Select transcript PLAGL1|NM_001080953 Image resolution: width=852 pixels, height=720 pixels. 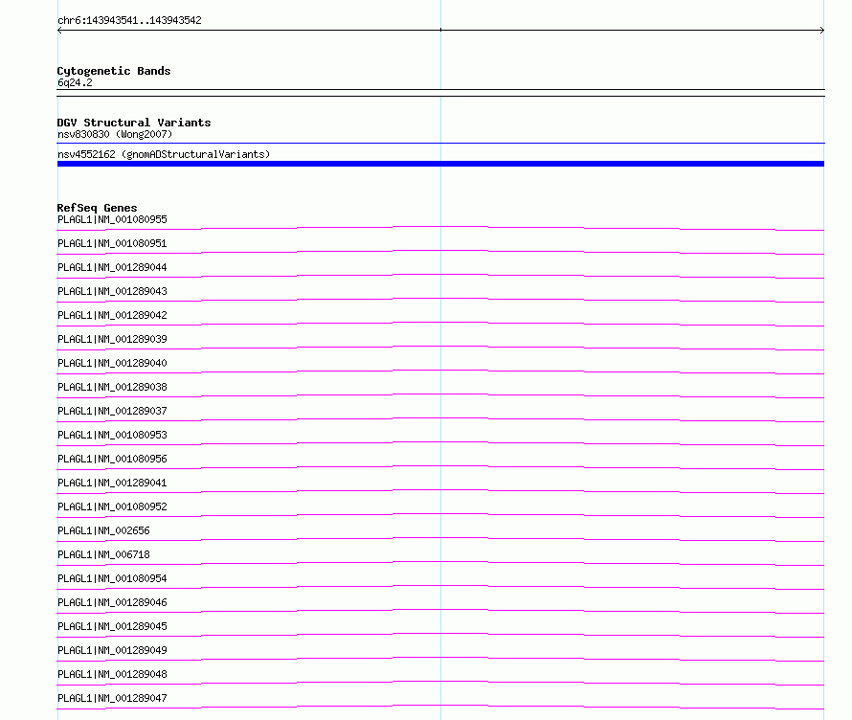point(112,435)
